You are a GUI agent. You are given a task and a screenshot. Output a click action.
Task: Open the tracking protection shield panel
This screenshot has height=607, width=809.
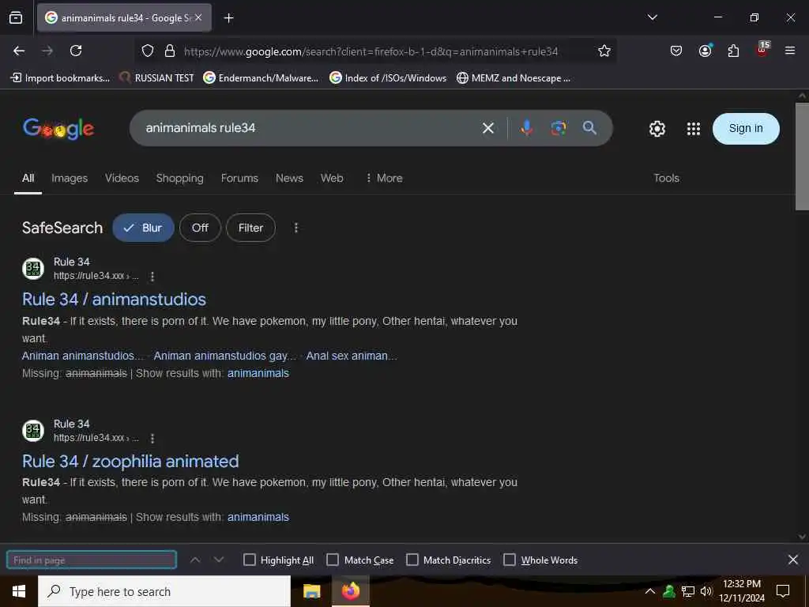148,51
